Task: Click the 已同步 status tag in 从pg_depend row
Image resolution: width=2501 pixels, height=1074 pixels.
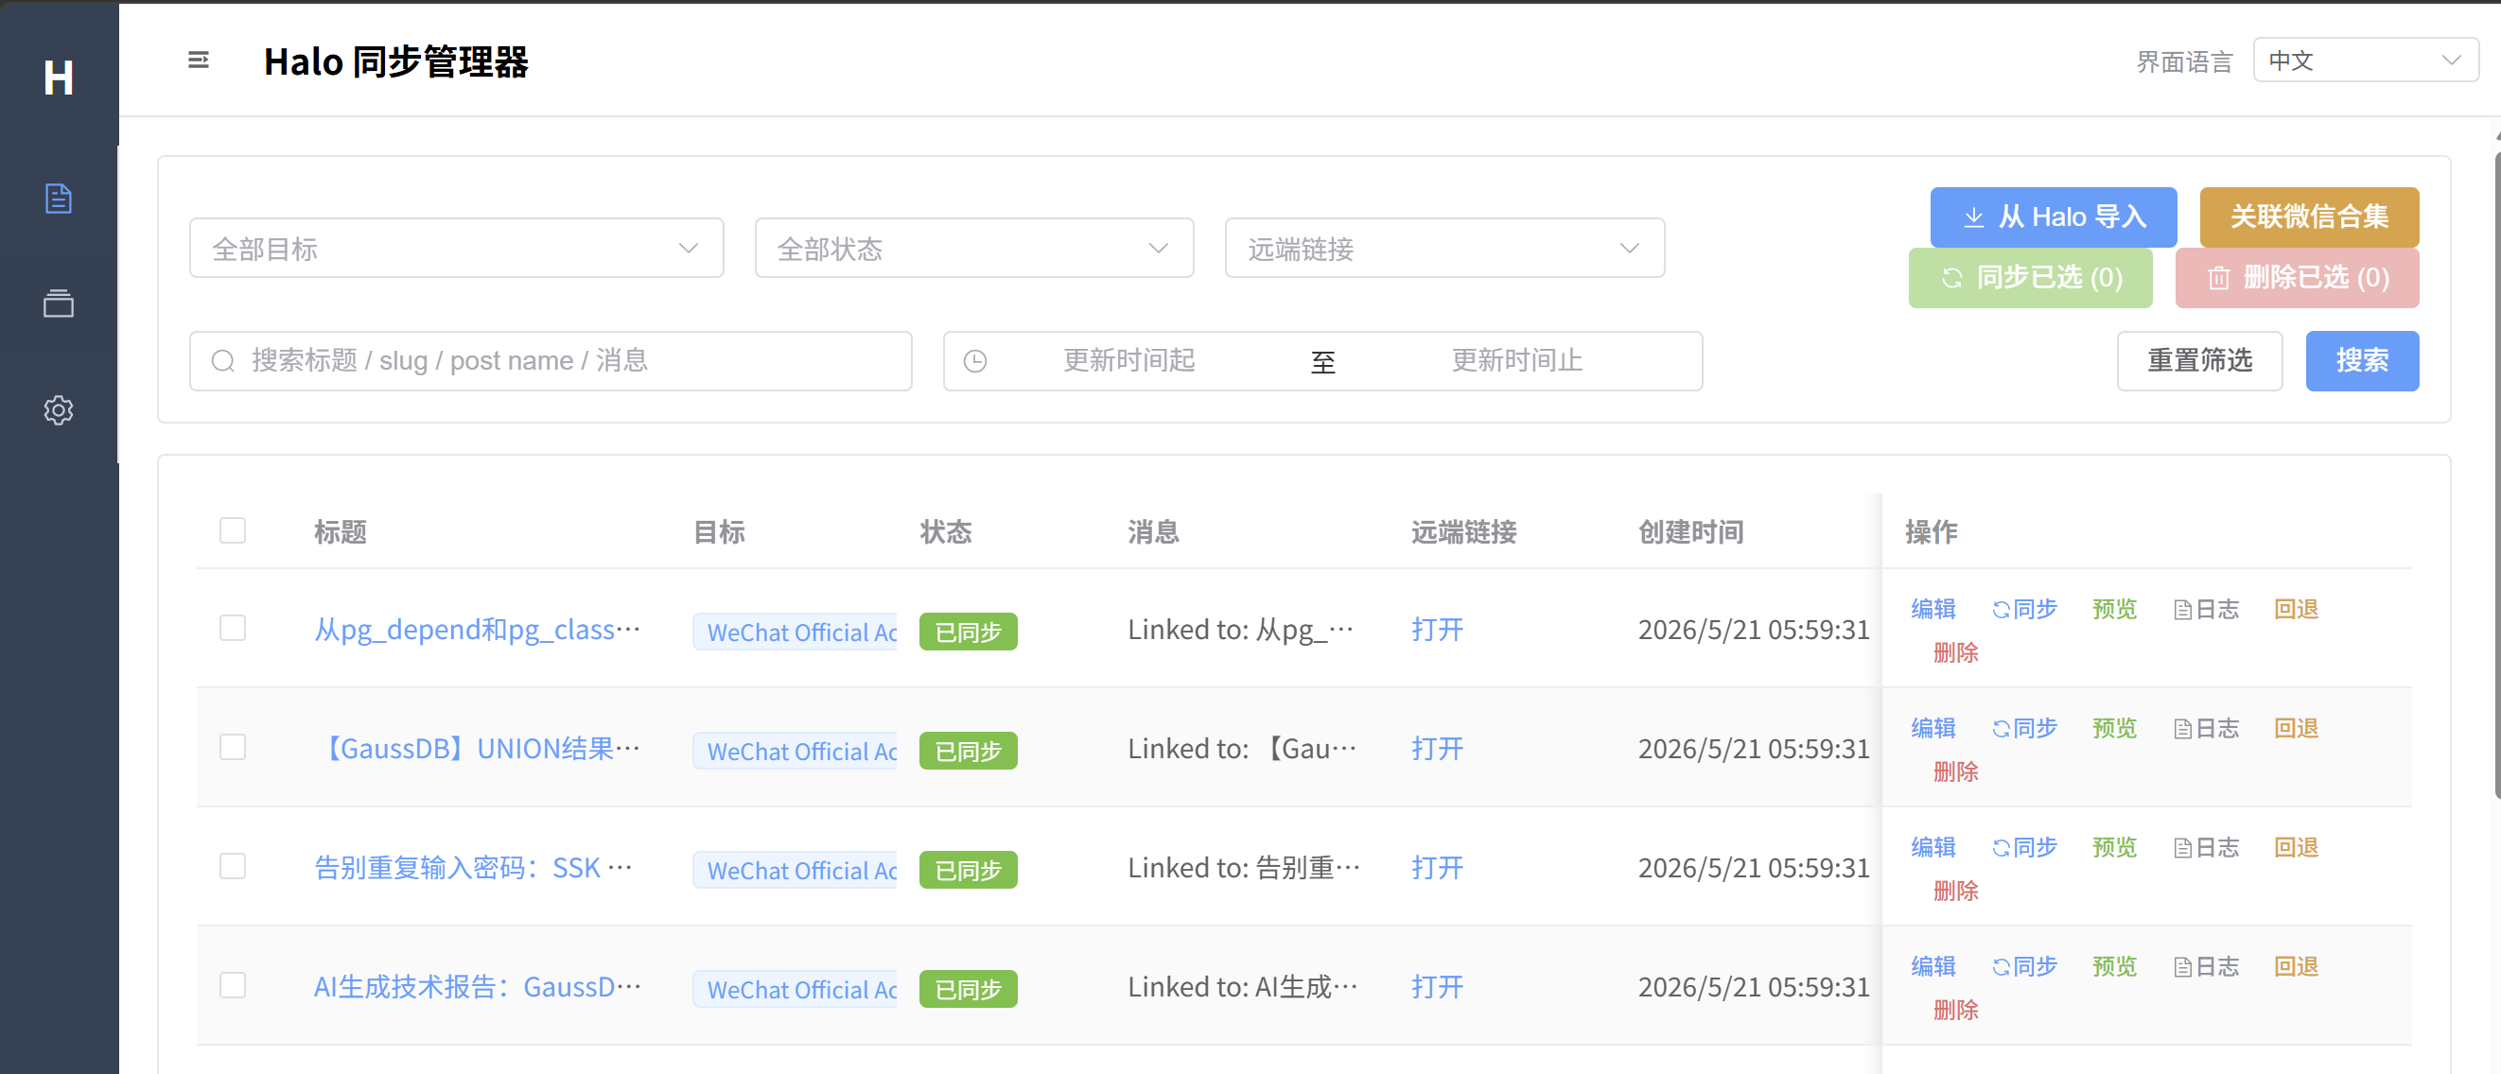Action: (968, 632)
